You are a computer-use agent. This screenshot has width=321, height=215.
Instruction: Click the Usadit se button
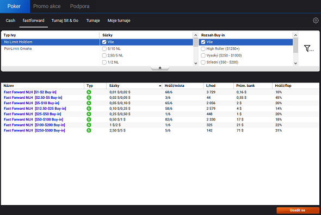click(298, 210)
